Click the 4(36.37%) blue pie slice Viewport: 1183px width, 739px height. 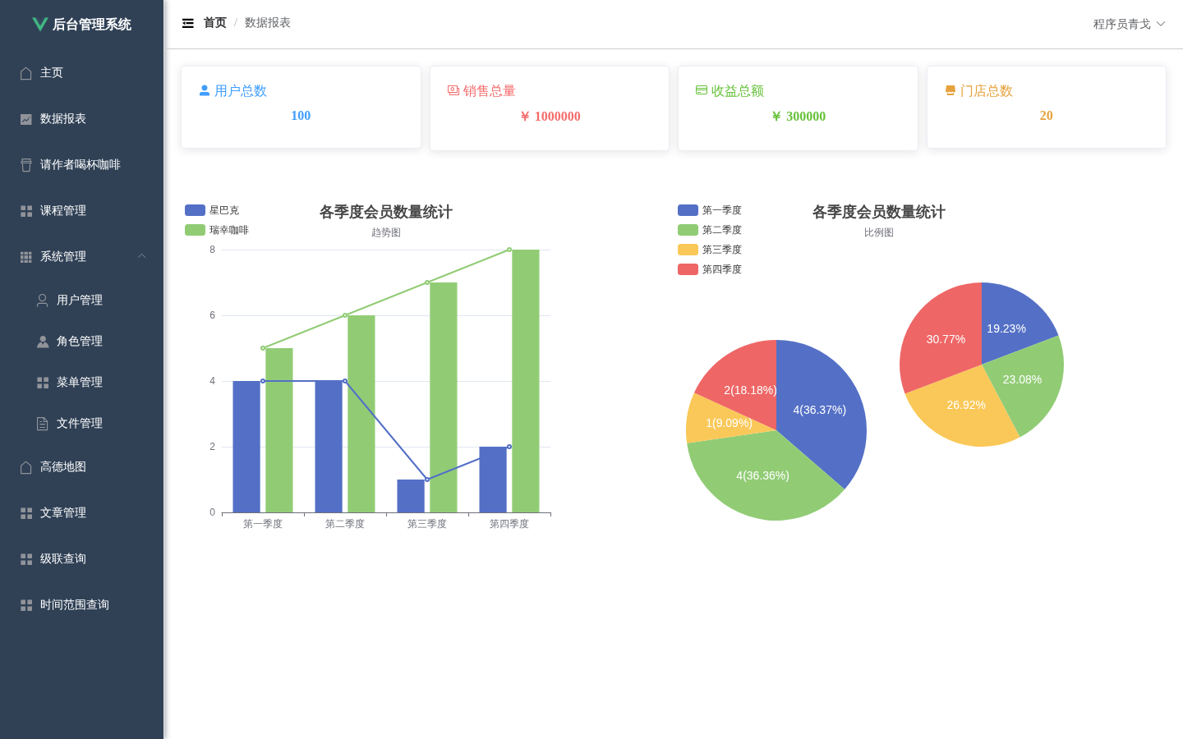coord(822,411)
